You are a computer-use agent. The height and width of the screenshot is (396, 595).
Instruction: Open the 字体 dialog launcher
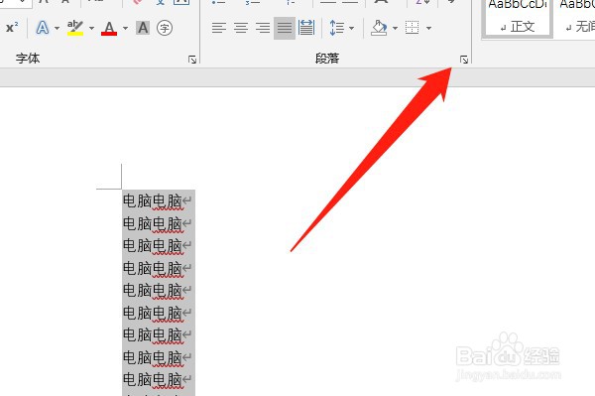coord(192,60)
